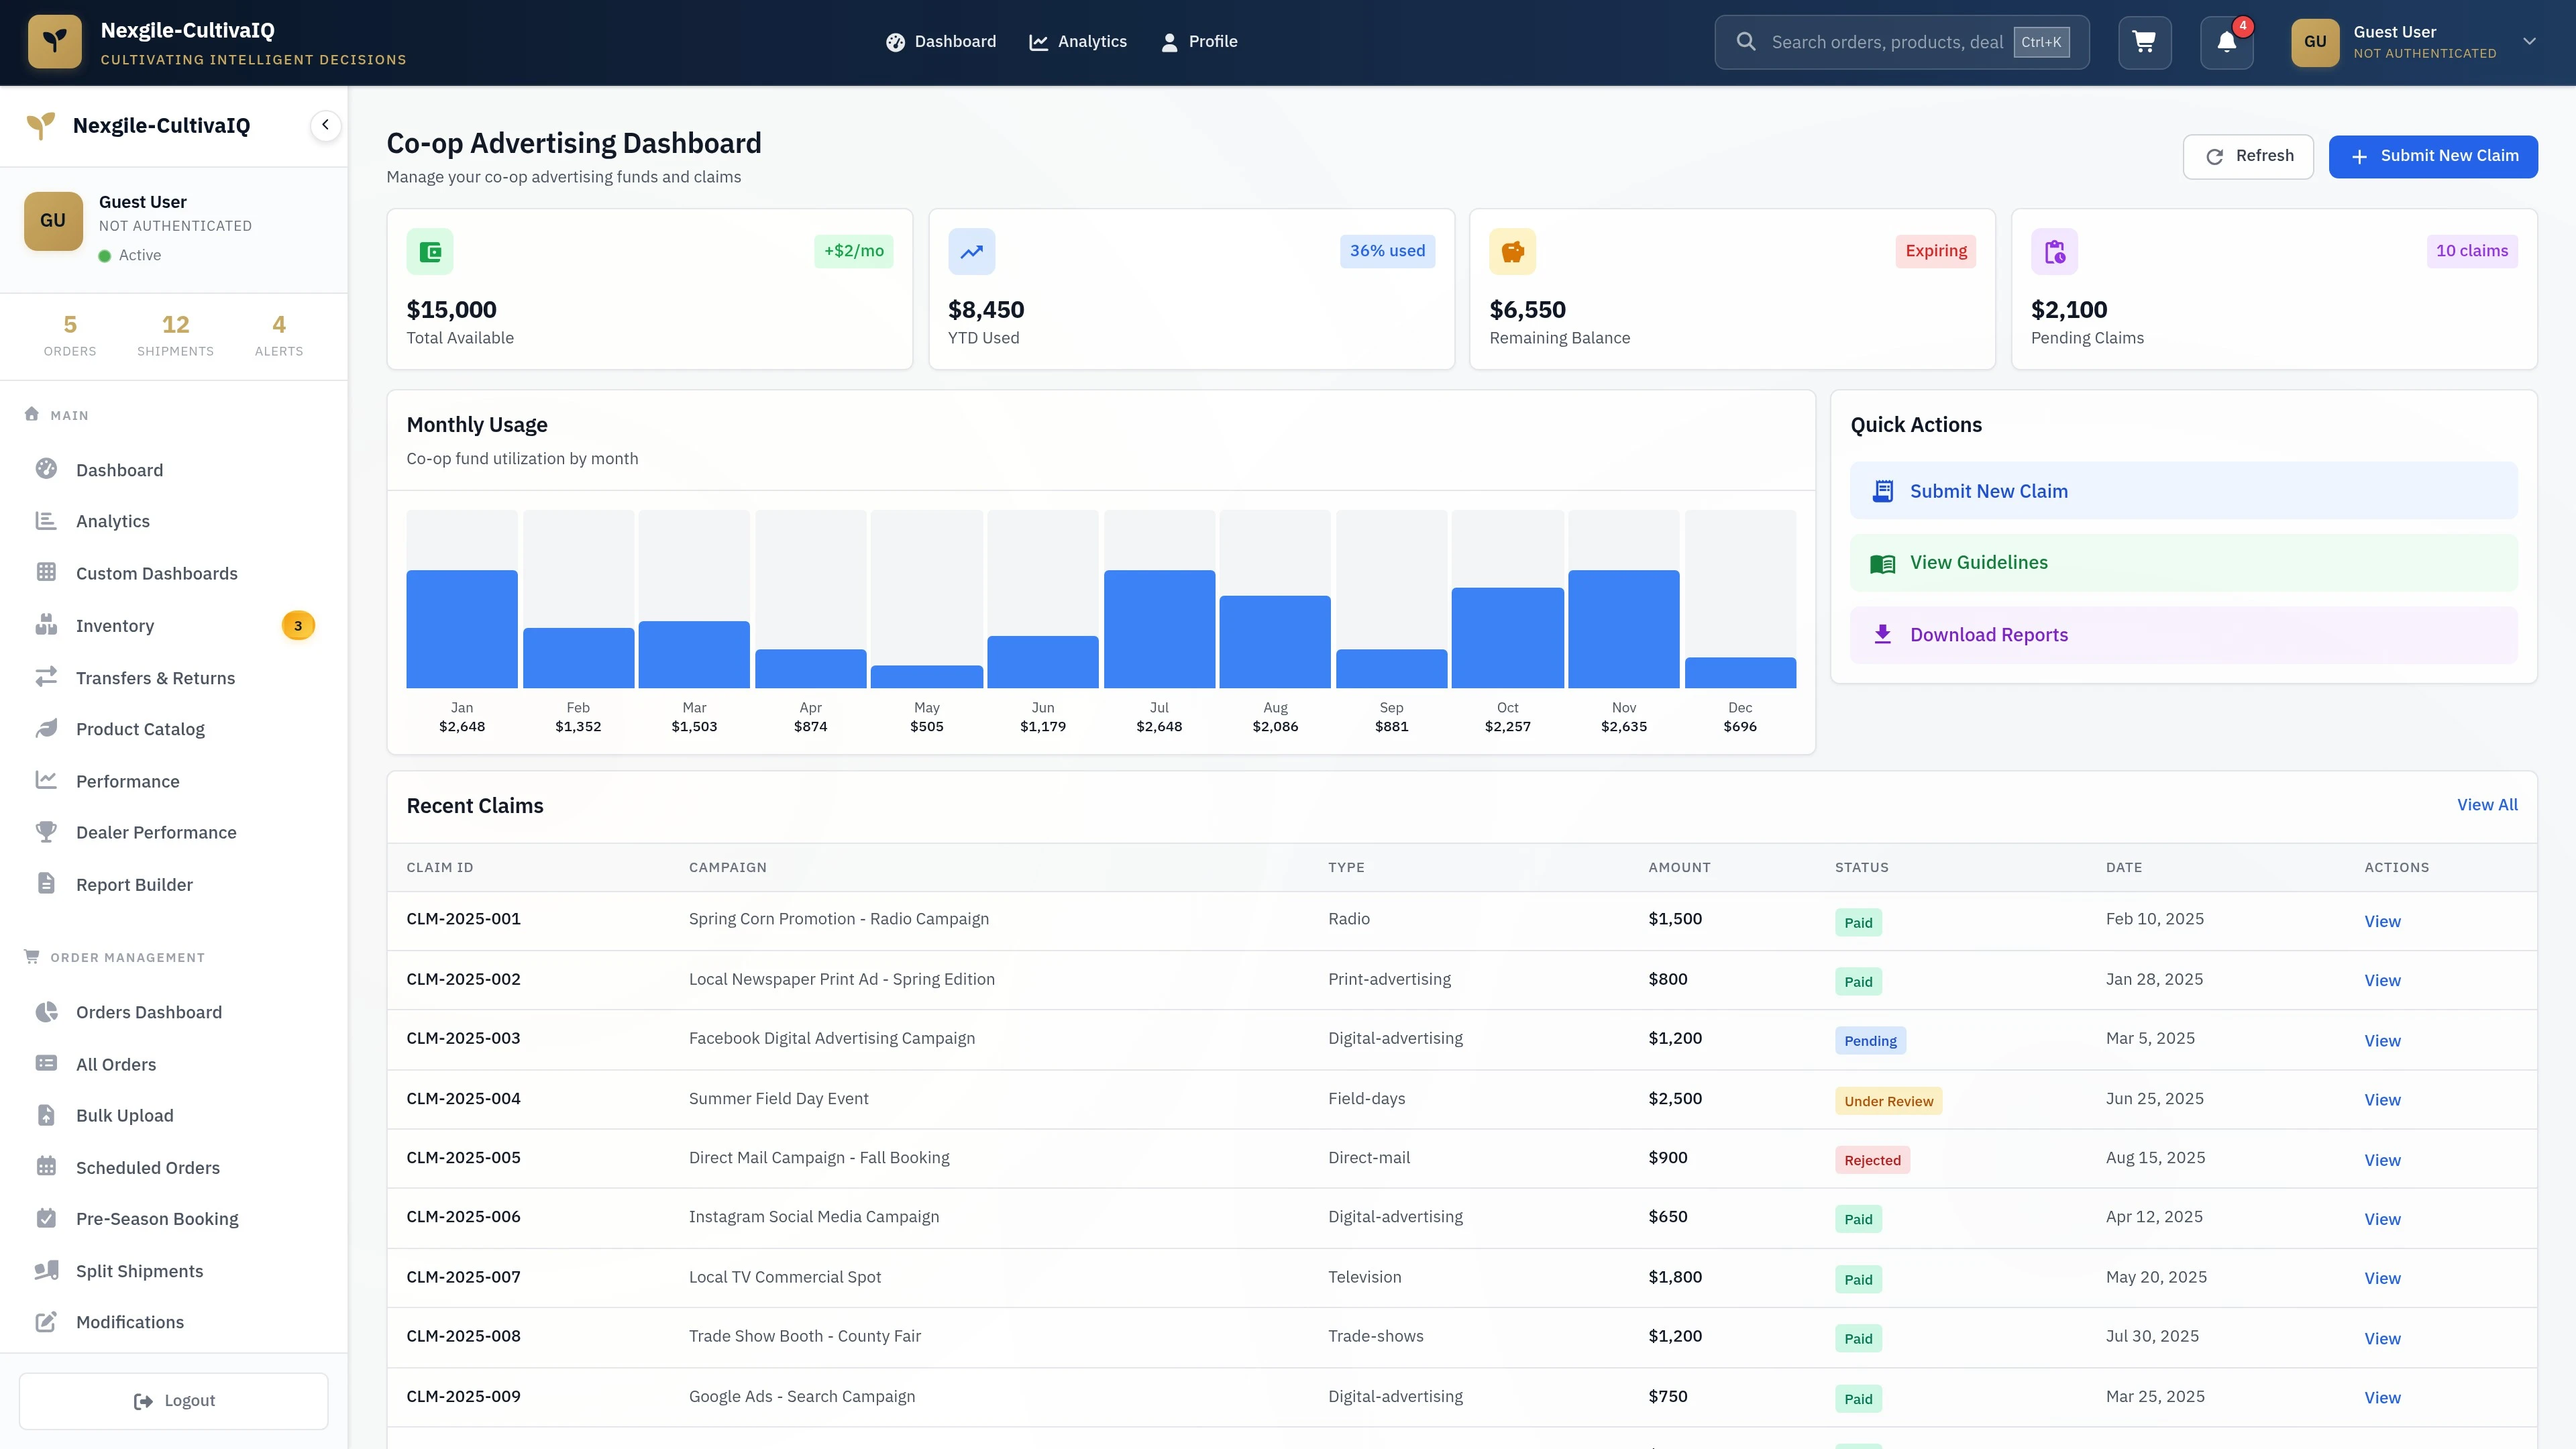
Task: Click the Bulk Upload icon
Action: pos(47,1115)
